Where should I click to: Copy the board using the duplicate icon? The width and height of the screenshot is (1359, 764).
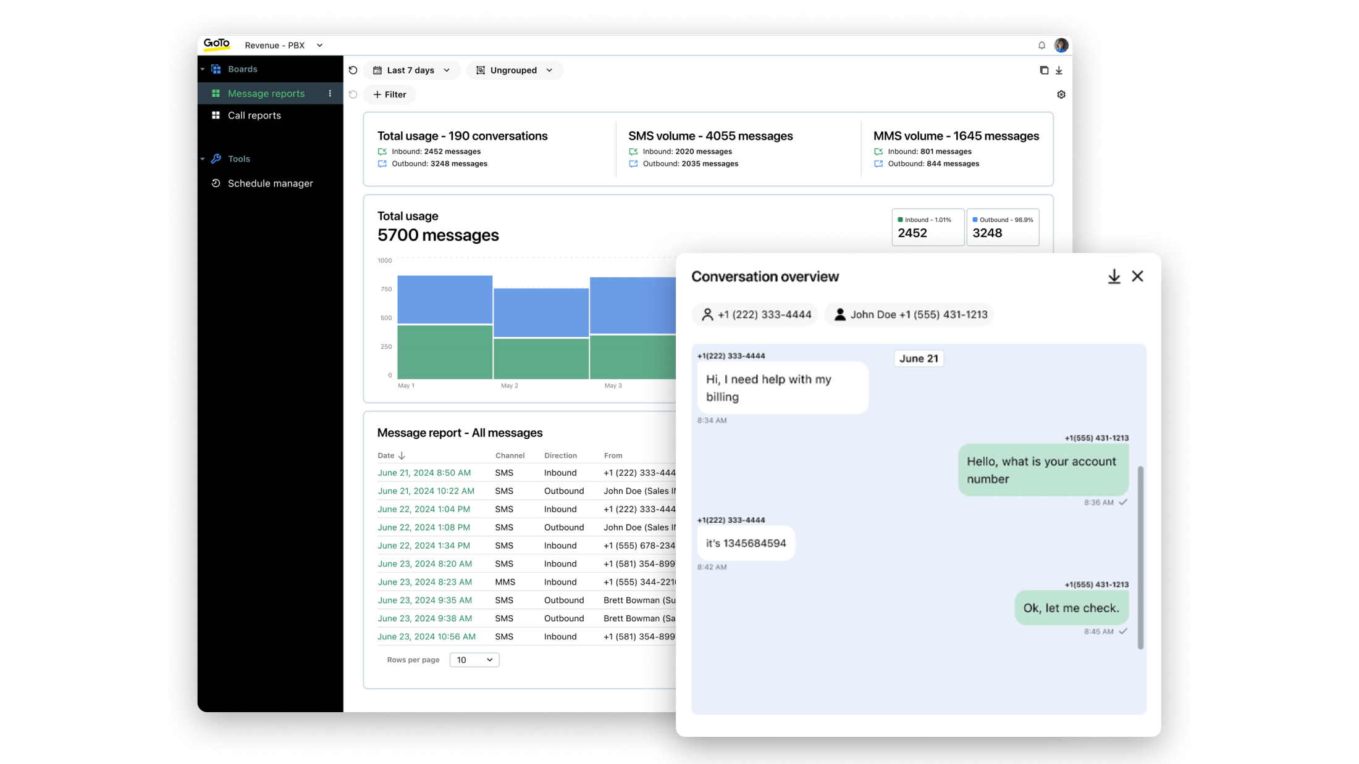[x=1043, y=70]
